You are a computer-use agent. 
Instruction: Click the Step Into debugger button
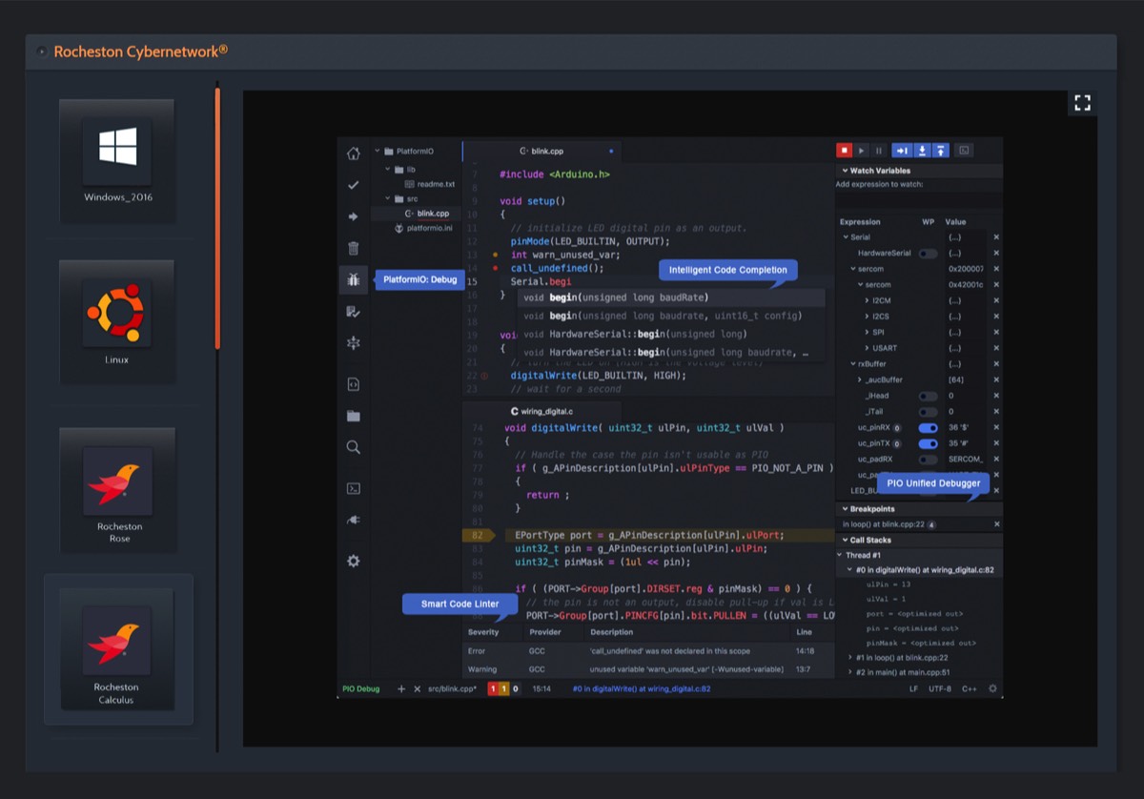pyautogui.click(x=922, y=150)
